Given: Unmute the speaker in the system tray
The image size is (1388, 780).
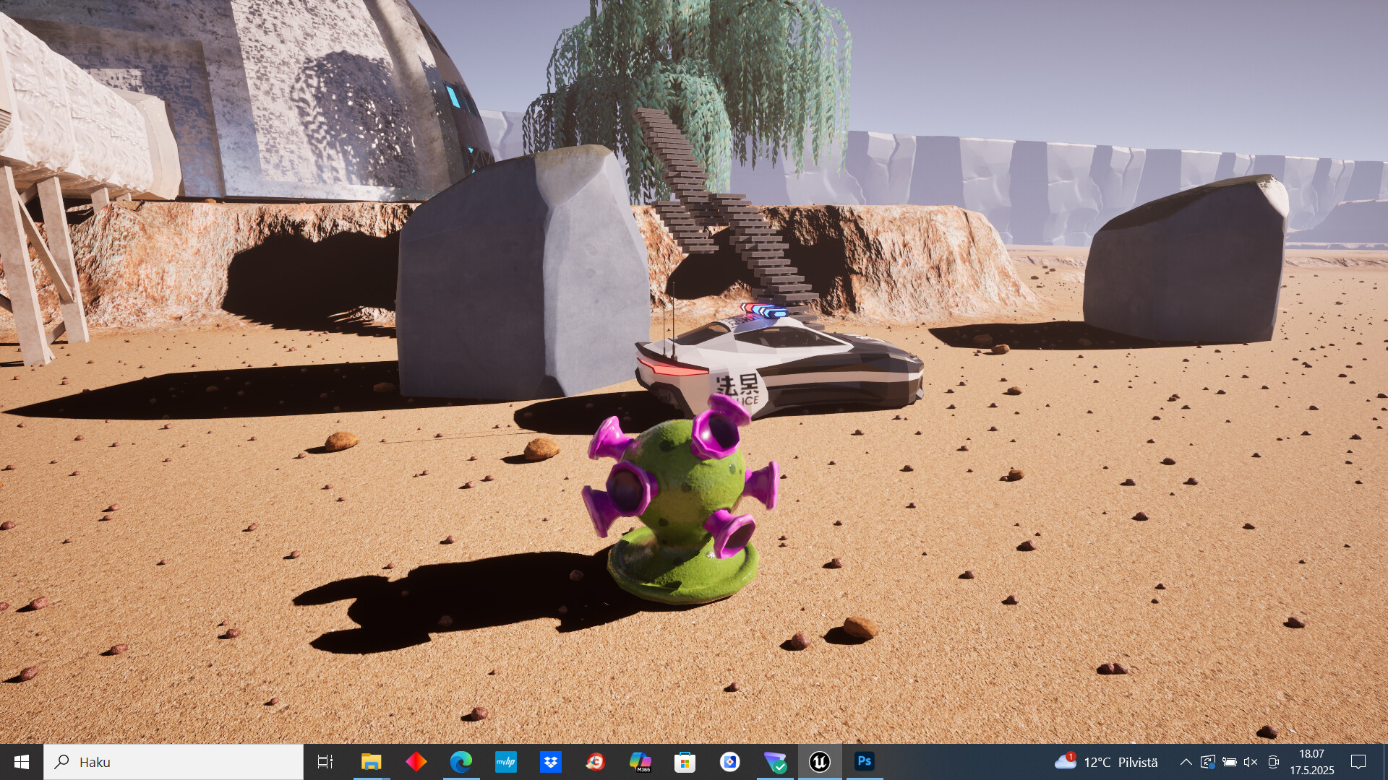Looking at the screenshot, I should tap(1250, 762).
